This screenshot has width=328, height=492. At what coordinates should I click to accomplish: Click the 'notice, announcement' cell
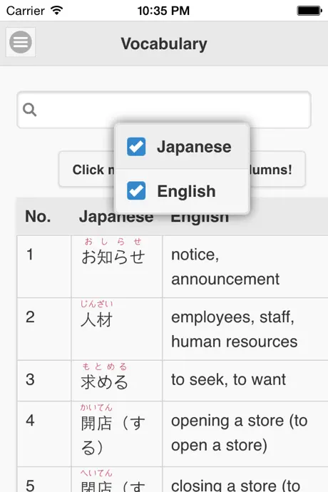[x=245, y=267]
